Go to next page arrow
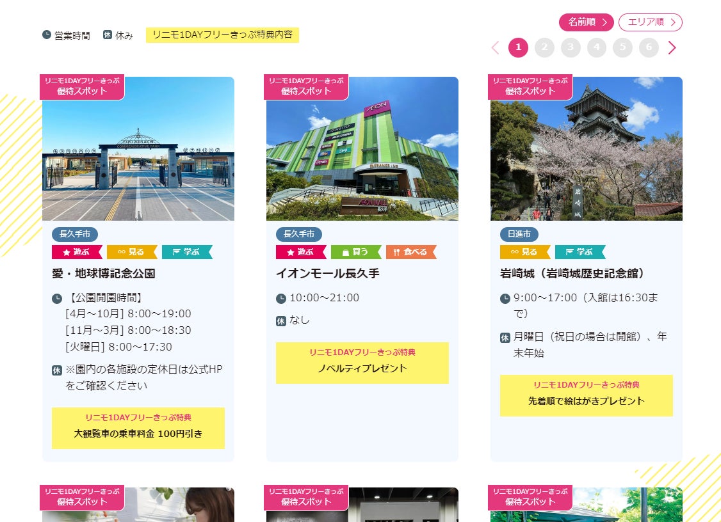This screenshot has width=721, height=522. click(x=672, y=47)
